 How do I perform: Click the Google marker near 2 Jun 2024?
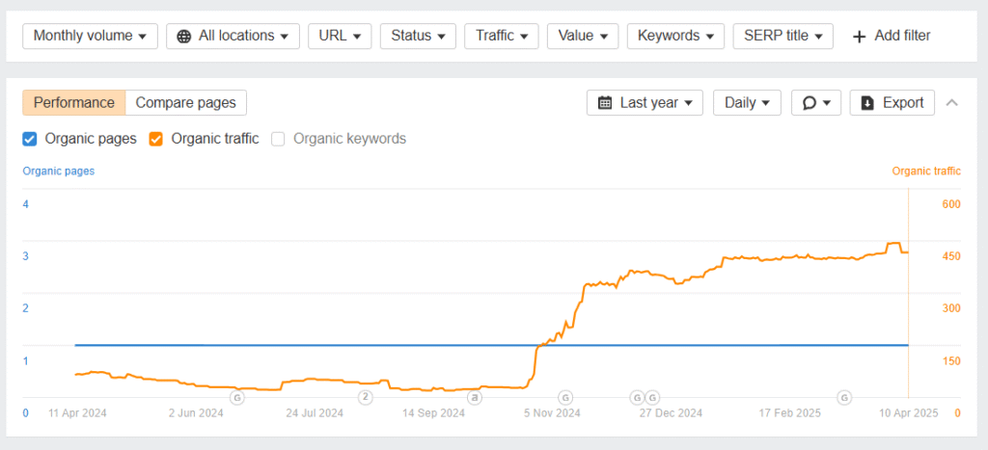[237, 397]
